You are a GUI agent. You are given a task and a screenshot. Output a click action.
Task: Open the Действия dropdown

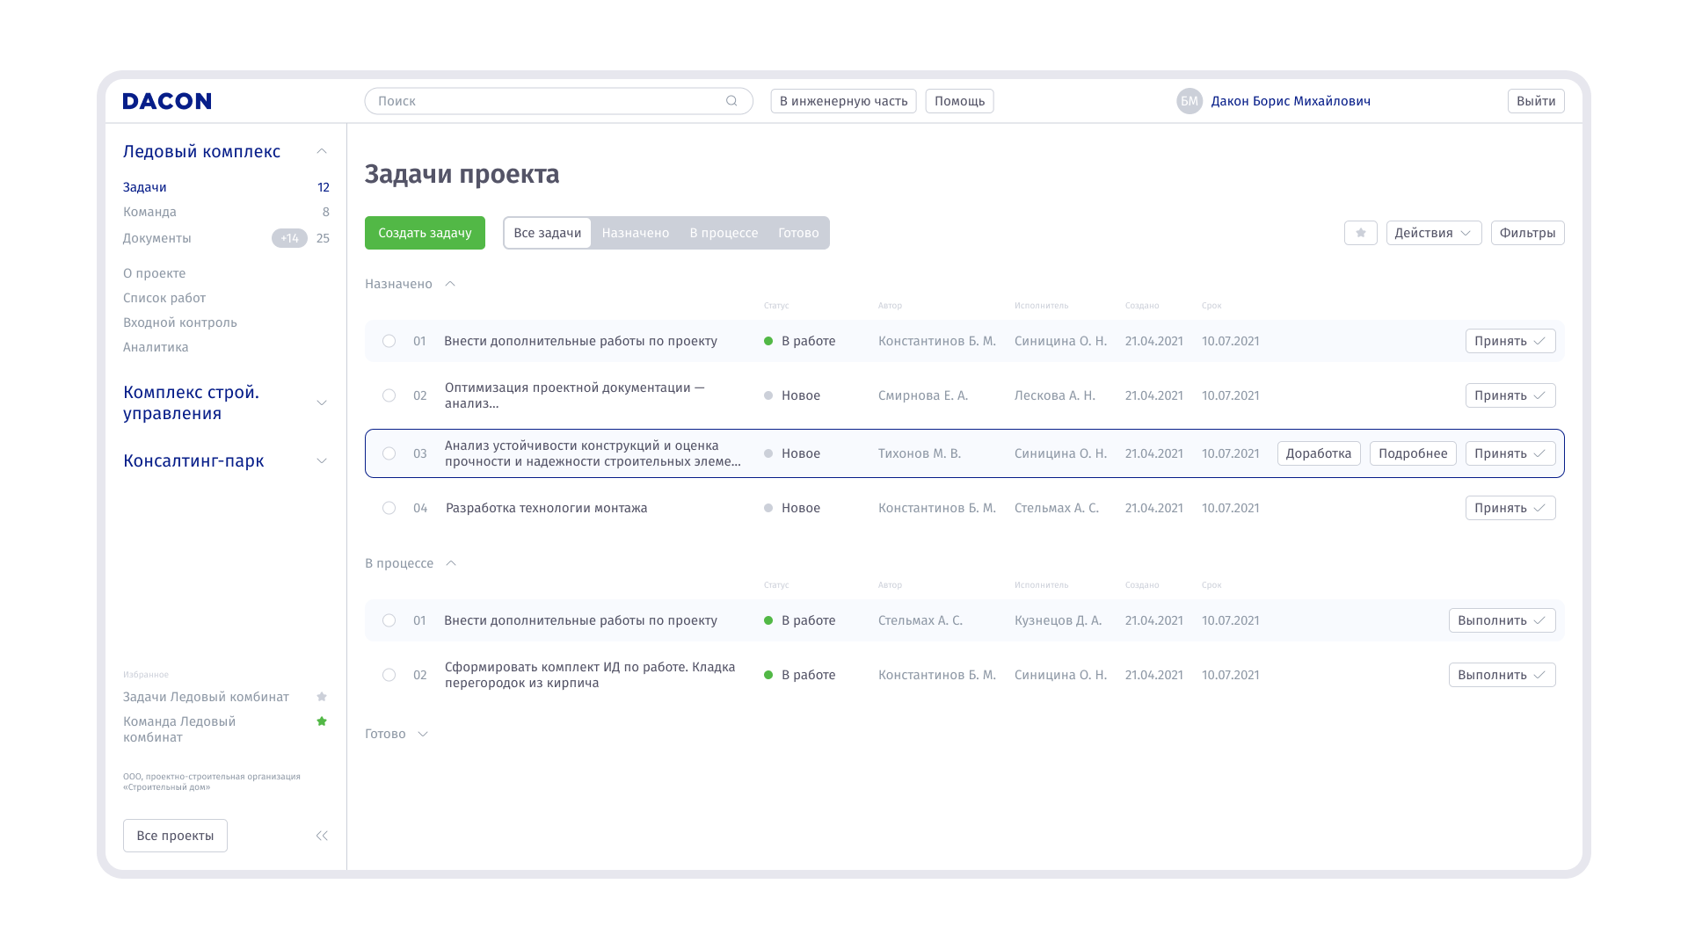coord(1433,233)
